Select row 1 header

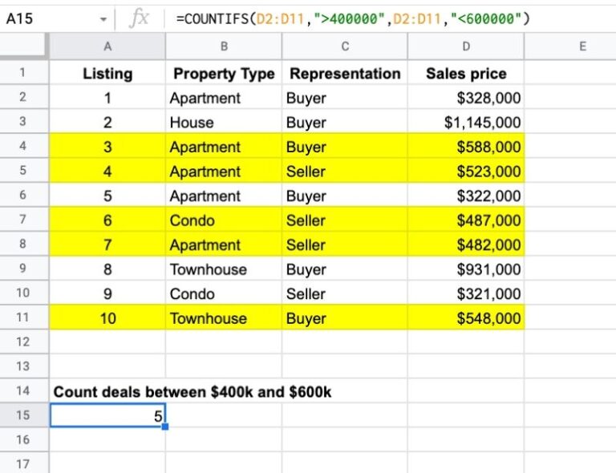24,74
